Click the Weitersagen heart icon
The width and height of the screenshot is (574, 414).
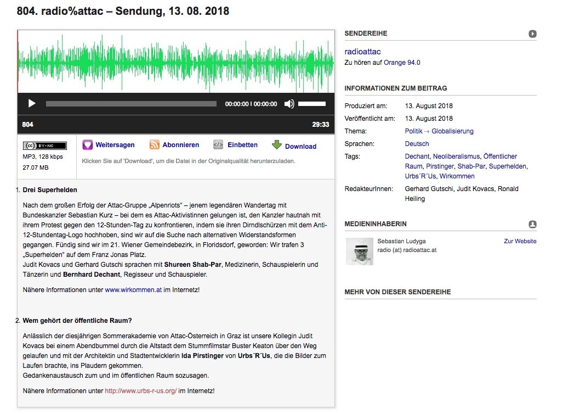[88, 145]
